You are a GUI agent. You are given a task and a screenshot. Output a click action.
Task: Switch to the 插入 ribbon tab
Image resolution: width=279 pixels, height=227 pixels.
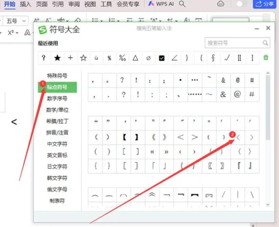(26, 4)
